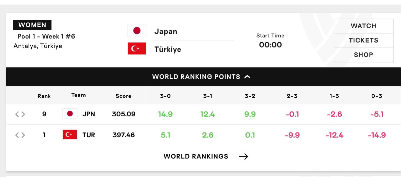Open the SHOP button
The width and height of the screenshot is (401, 177).
coord(363,55)
